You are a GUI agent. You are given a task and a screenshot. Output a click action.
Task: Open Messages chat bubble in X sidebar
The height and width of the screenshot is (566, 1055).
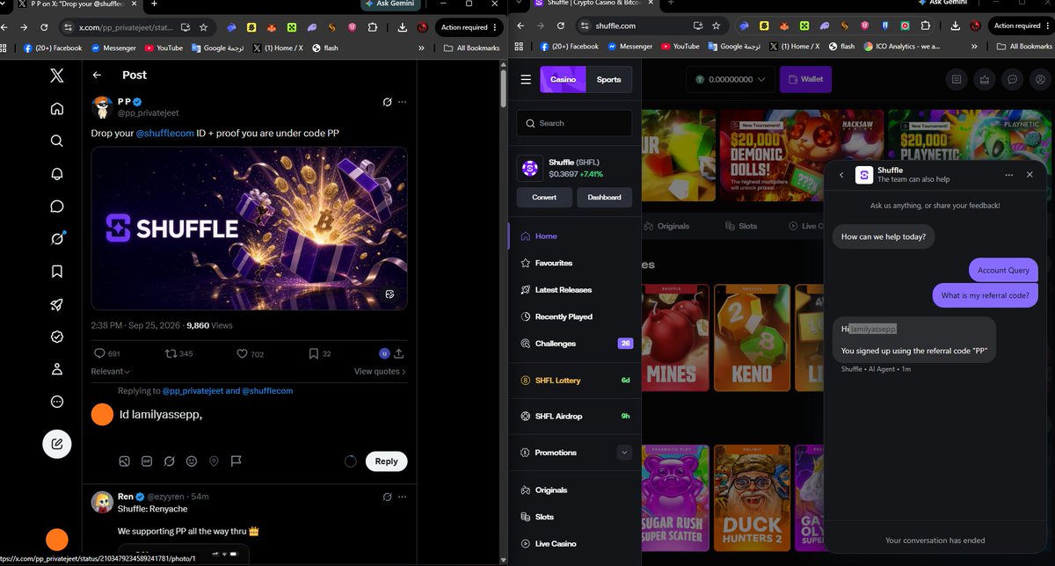[x=57, y=207]
